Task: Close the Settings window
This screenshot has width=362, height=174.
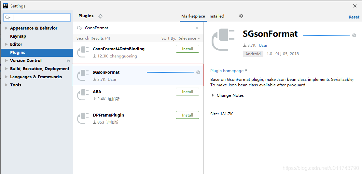Action: [x=355, y=6]
